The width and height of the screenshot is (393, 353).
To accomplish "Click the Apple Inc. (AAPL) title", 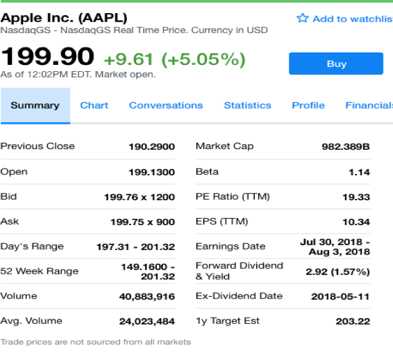I will 64,17.
